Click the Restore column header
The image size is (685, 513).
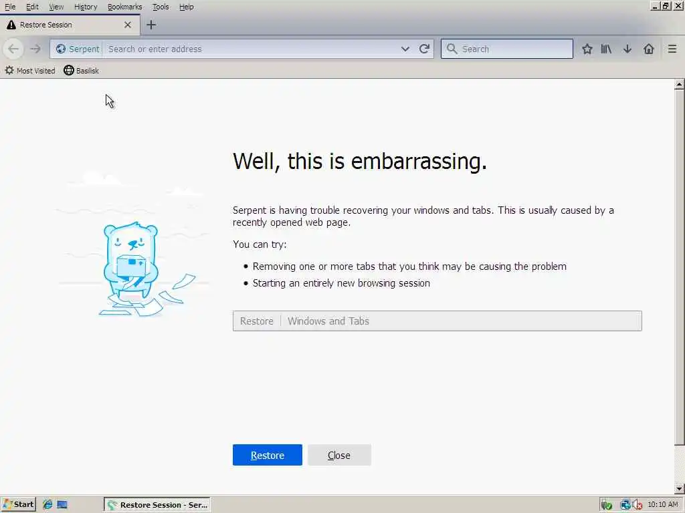[257, 321]
